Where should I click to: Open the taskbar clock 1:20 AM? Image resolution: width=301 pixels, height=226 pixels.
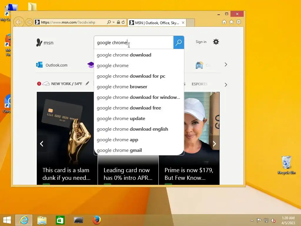[x=288, y=220]
